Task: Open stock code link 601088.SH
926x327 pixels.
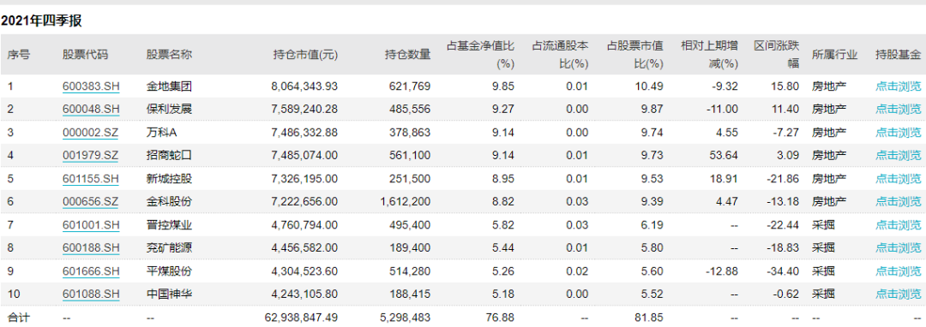Action: click(91, 294)
